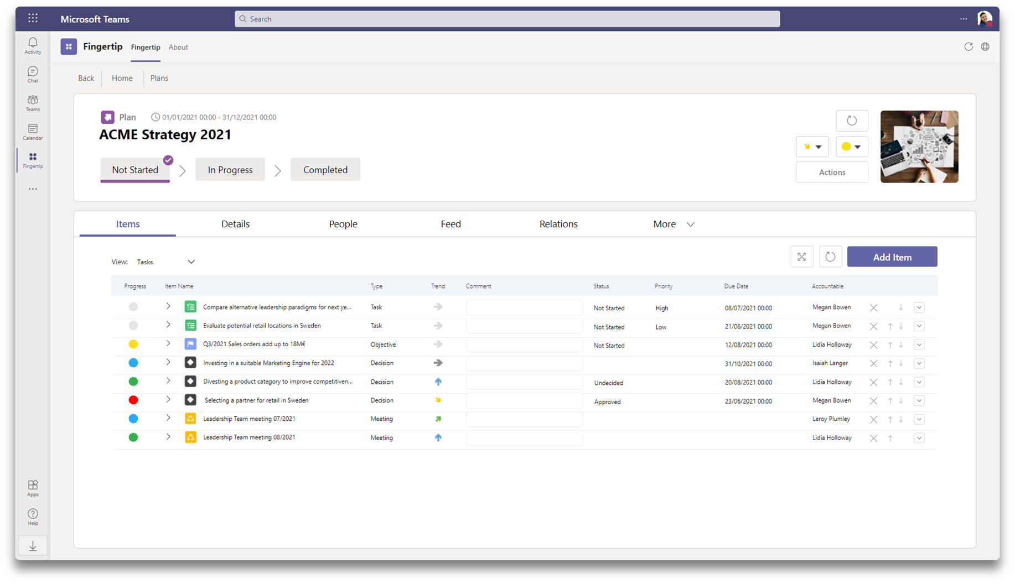Click blue progress dot for Investing in Marketing Engine
1015x584 pixels.
coord(133,363)
